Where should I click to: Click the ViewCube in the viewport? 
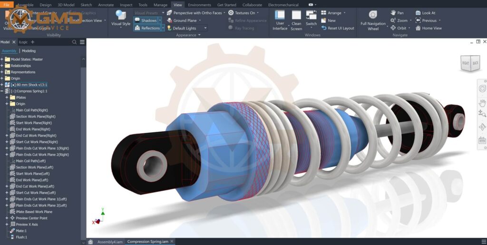tap(470, 63)
